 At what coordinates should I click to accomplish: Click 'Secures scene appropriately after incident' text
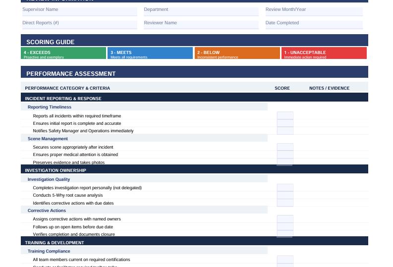[73, 147]
